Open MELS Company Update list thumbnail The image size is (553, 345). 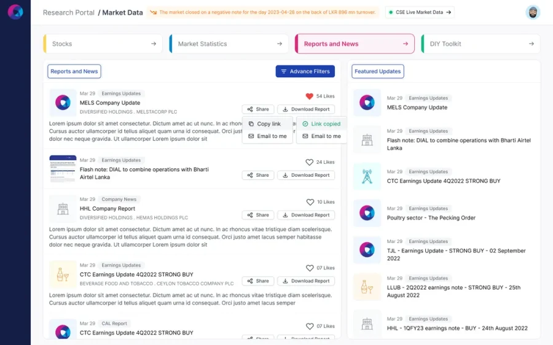point(63,103)
